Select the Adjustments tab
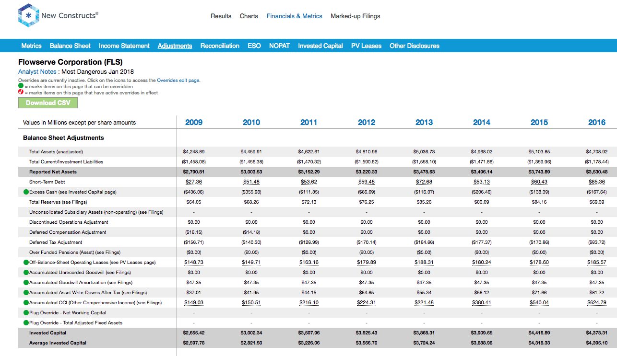Image resolution: width=617 pixels, height=356 pixels. coord(175,46)
